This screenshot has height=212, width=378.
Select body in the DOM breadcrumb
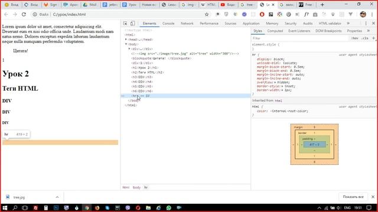pos(136,187)
